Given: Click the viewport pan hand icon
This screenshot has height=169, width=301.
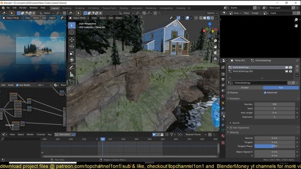Looking at the screenshot, I should tap(215, 47).
